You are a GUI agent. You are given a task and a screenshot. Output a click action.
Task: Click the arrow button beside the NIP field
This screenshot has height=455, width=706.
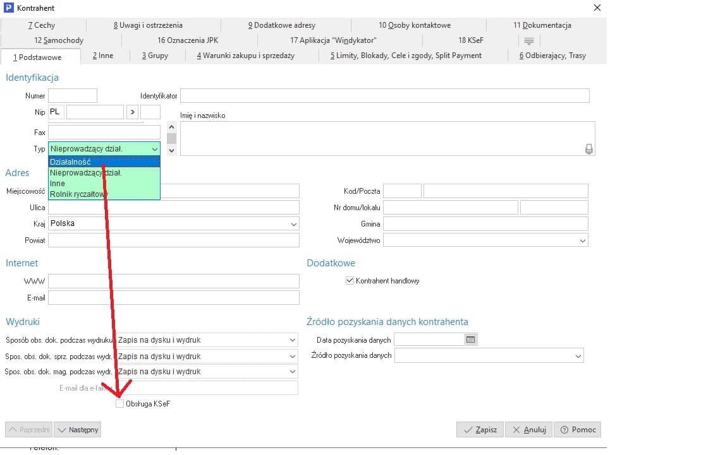pyautogui.click(x=132, y=112)
